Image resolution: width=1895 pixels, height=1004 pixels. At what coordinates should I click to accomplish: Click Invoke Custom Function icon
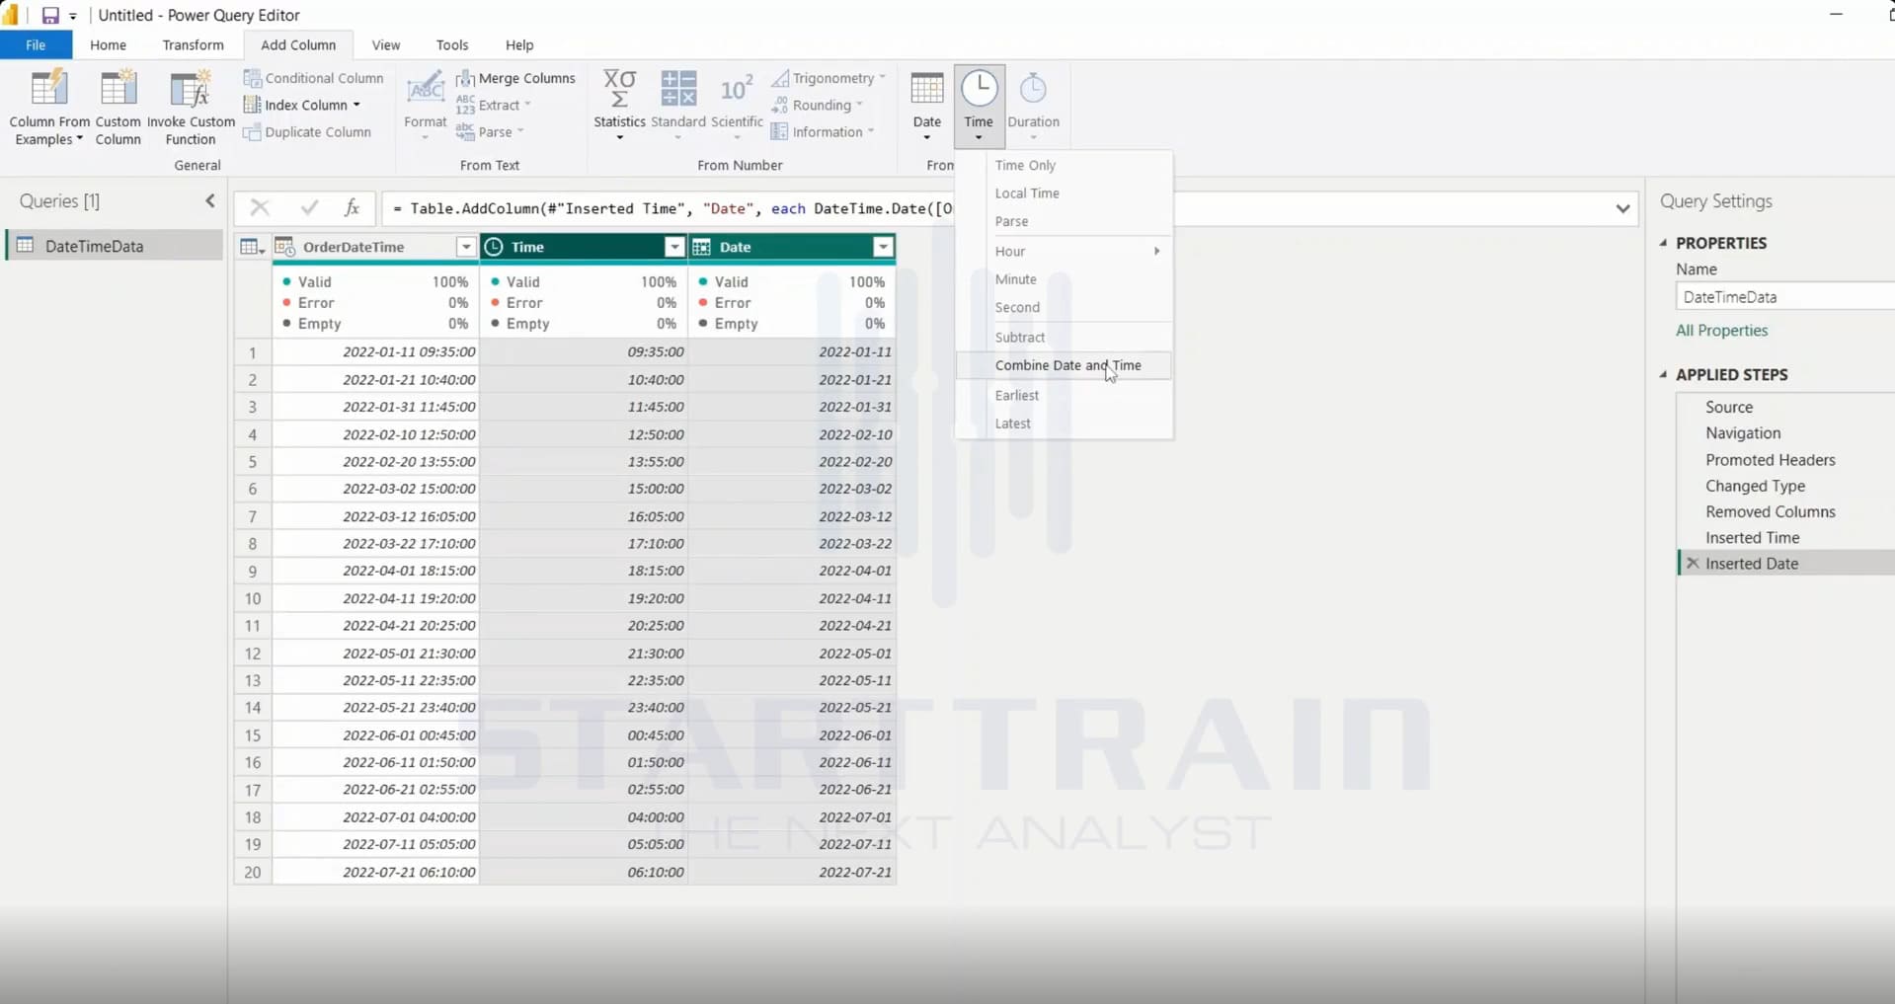(x=191, y=89)
